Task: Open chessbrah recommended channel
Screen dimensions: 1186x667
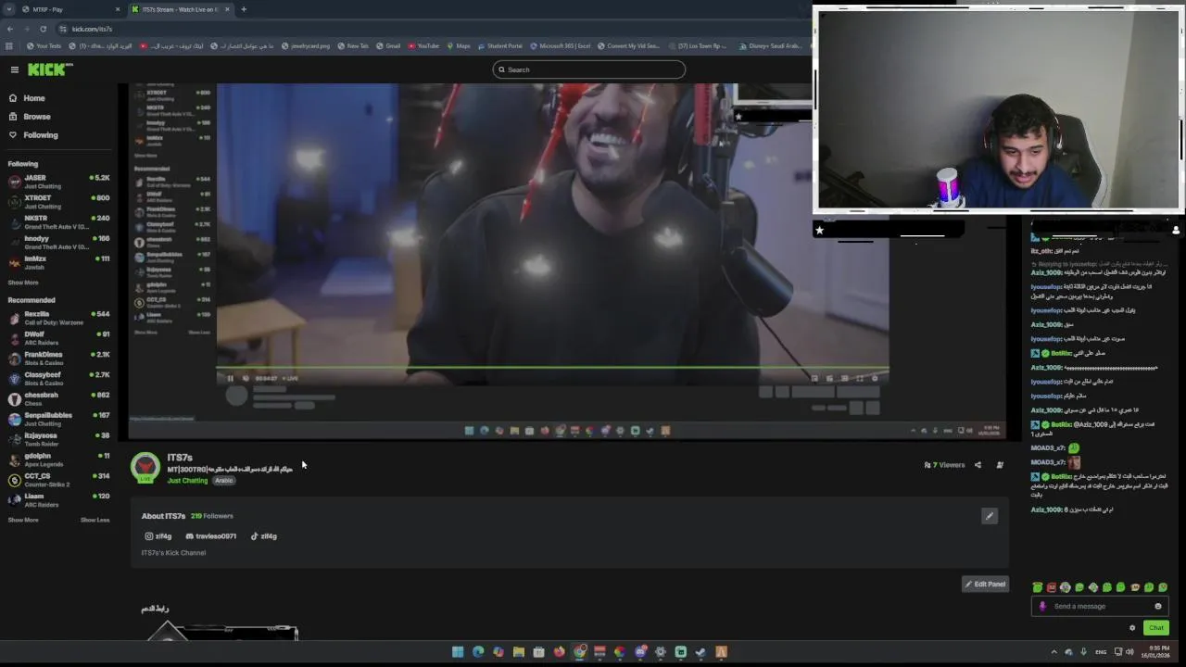Action: pyautogui.click(x=59, y=398)
